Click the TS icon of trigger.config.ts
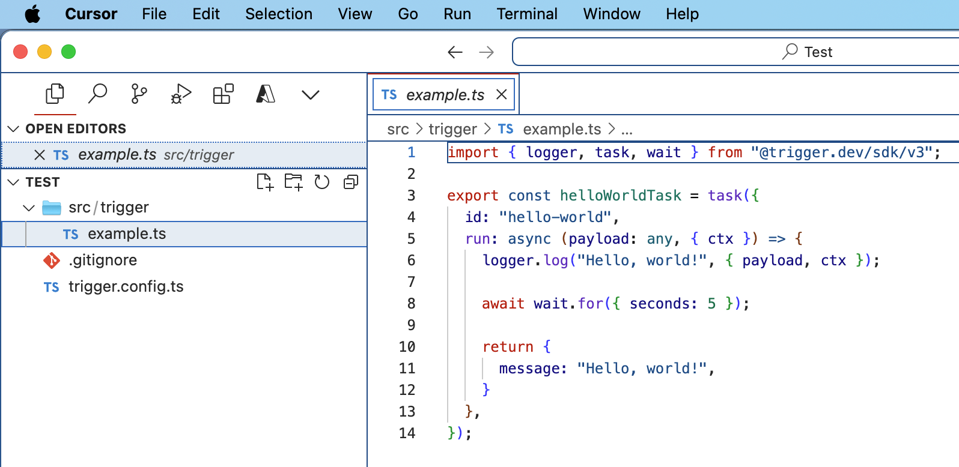 coord(52,288)
